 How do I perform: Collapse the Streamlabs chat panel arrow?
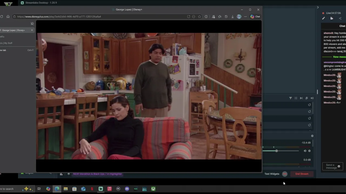[318, 7]
